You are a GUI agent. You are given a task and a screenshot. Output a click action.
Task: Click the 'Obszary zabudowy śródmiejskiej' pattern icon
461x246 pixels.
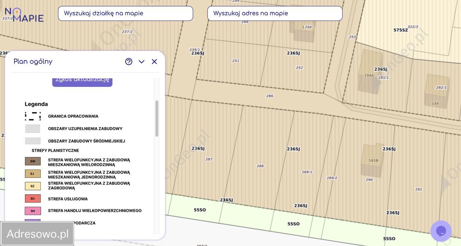tap(33, 141)
